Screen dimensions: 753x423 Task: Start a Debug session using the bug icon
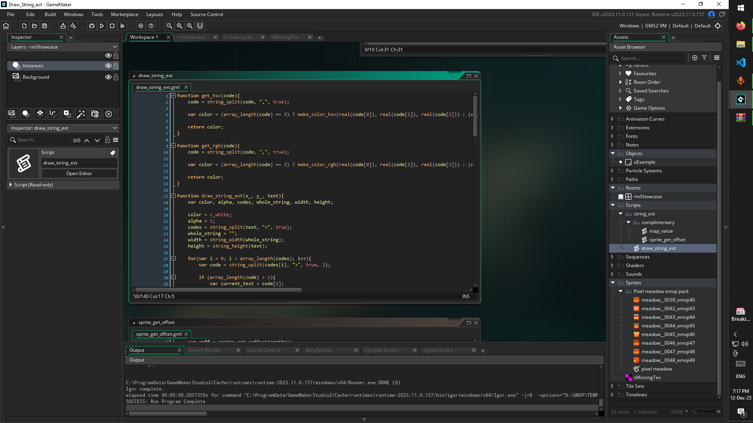(91, 26)
